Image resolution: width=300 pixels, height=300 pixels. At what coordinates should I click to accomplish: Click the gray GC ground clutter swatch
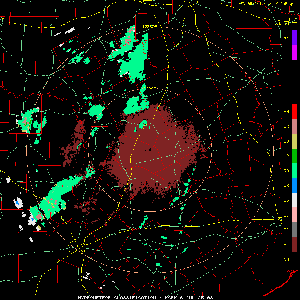click(x=294, y=230)
